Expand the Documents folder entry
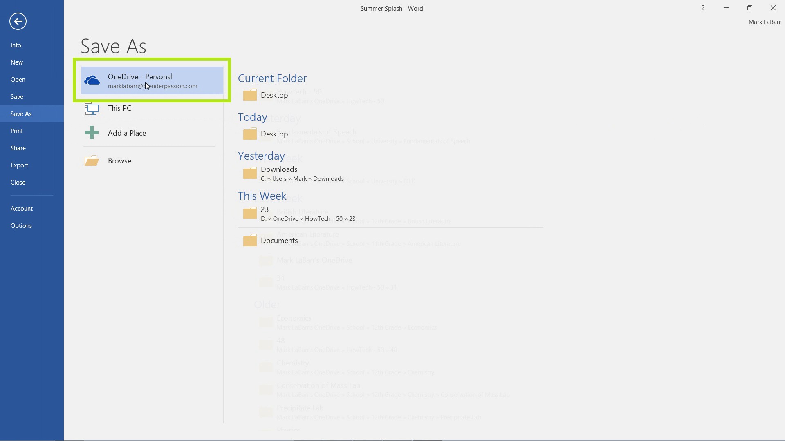 click(x=279, y=240)
